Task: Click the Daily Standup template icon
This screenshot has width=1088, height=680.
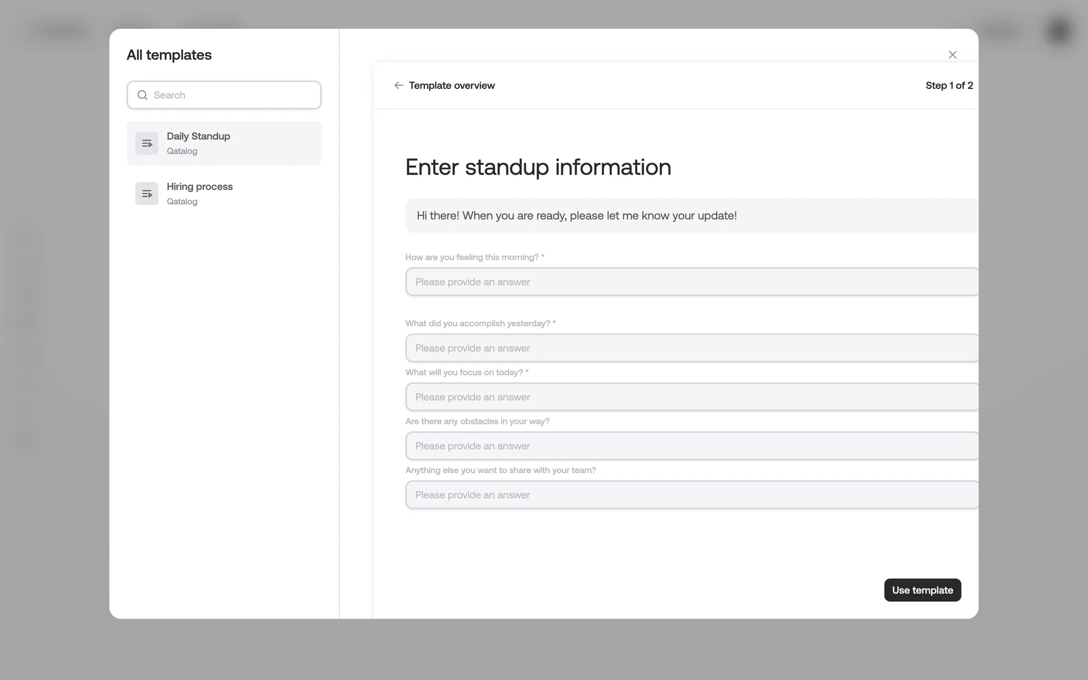Action: [147, 143]
